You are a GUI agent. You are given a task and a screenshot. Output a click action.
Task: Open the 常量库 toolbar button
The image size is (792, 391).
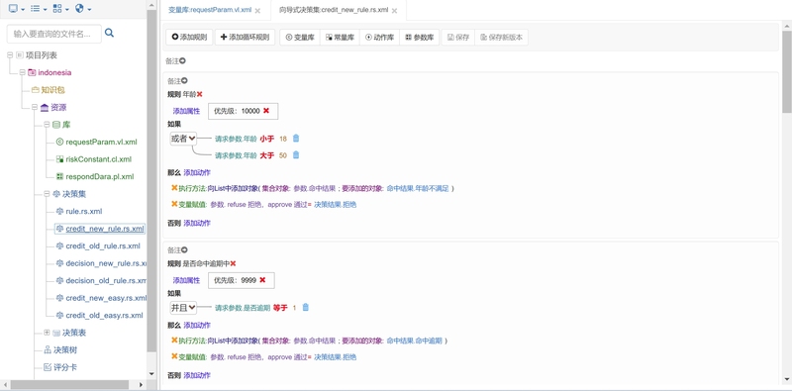(x=340, y=38)
